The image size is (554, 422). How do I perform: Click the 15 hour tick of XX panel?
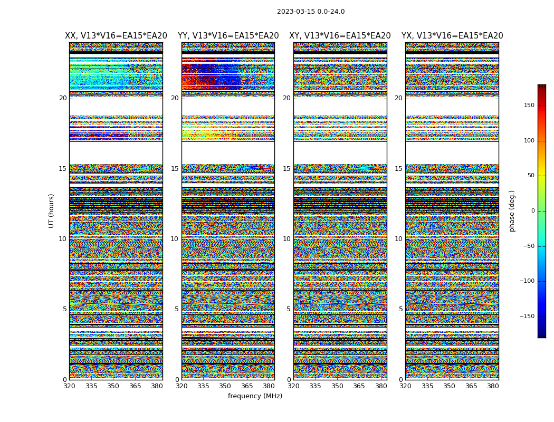tap(63, 168)
